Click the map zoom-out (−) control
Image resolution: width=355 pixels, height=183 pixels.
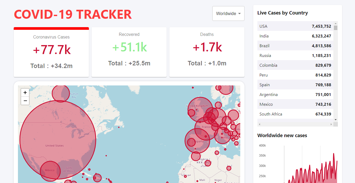tap(25, 101)
